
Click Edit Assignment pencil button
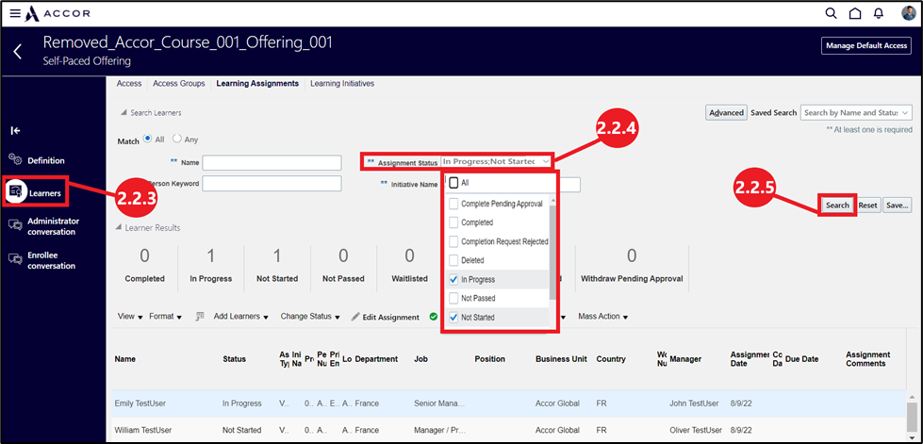[x=385, y=317]
